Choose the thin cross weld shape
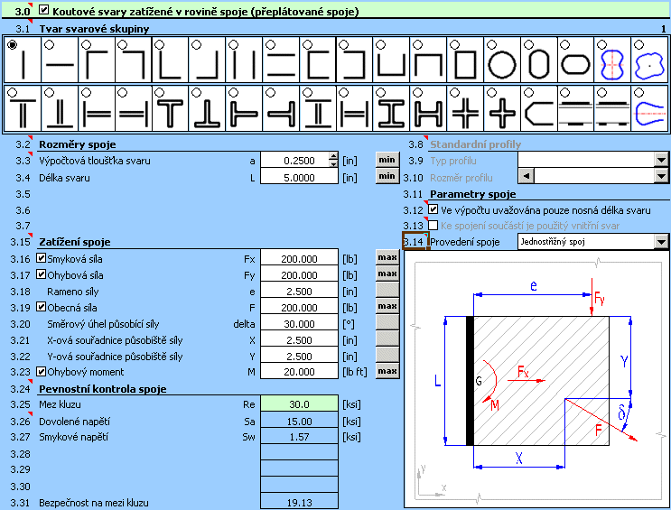671x510 pixels. [x=454, y=92]
